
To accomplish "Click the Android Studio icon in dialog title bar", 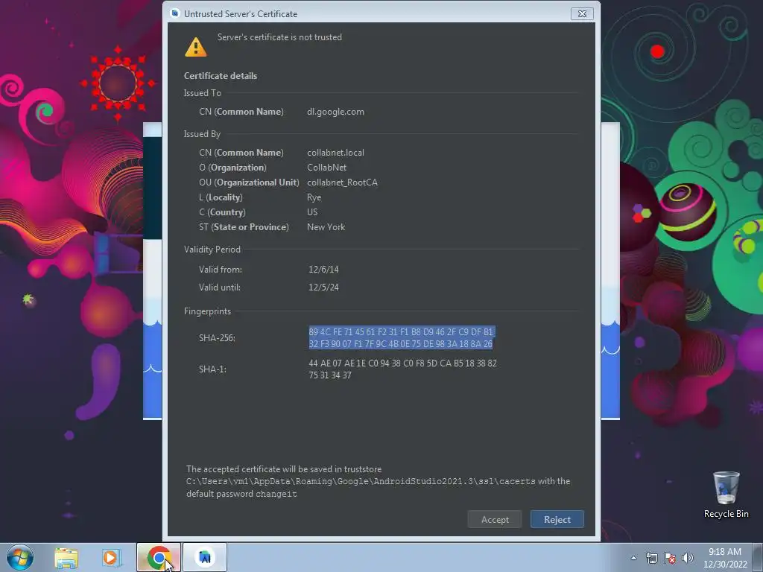I will (174, 13).
